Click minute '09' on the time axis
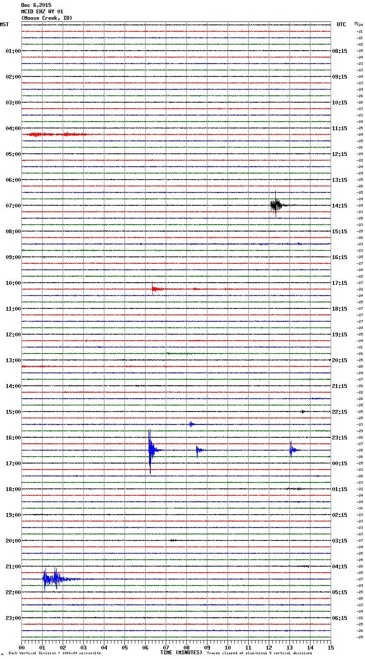The image size is (365, 659). point(207,647)
